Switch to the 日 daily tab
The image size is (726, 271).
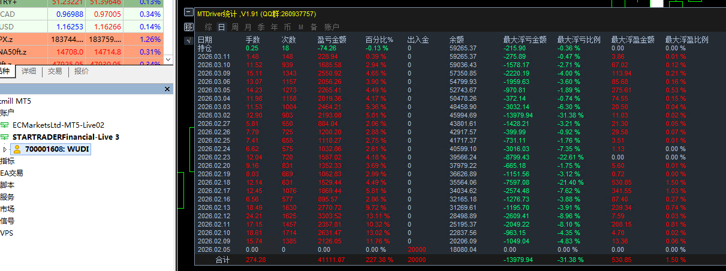222,27
